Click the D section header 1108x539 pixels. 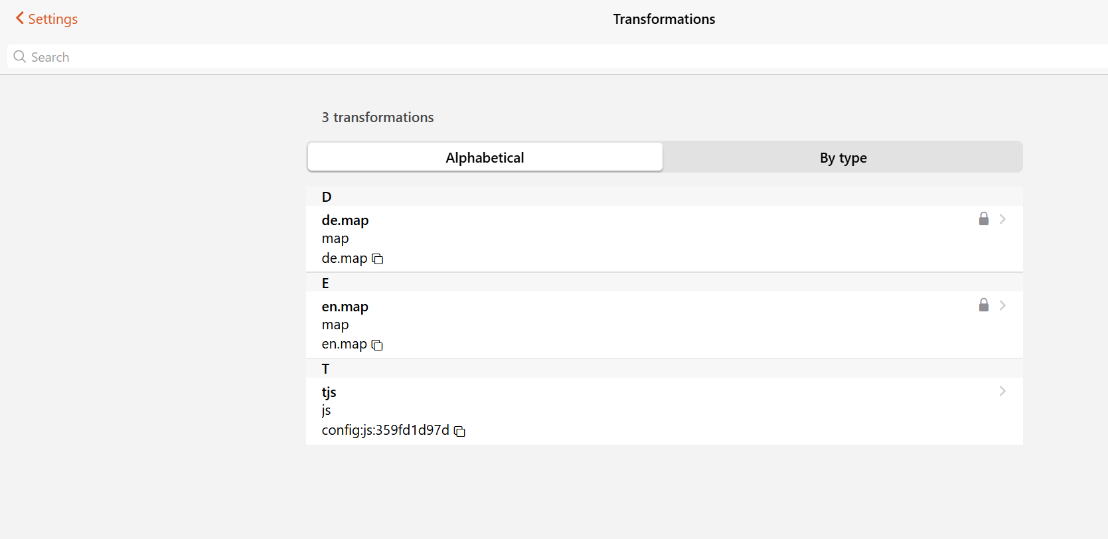(327, 197)
